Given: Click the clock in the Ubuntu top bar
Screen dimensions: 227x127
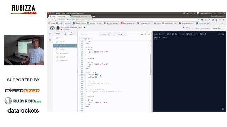Looking at the screenshot, I should click(x=219, y=13).
